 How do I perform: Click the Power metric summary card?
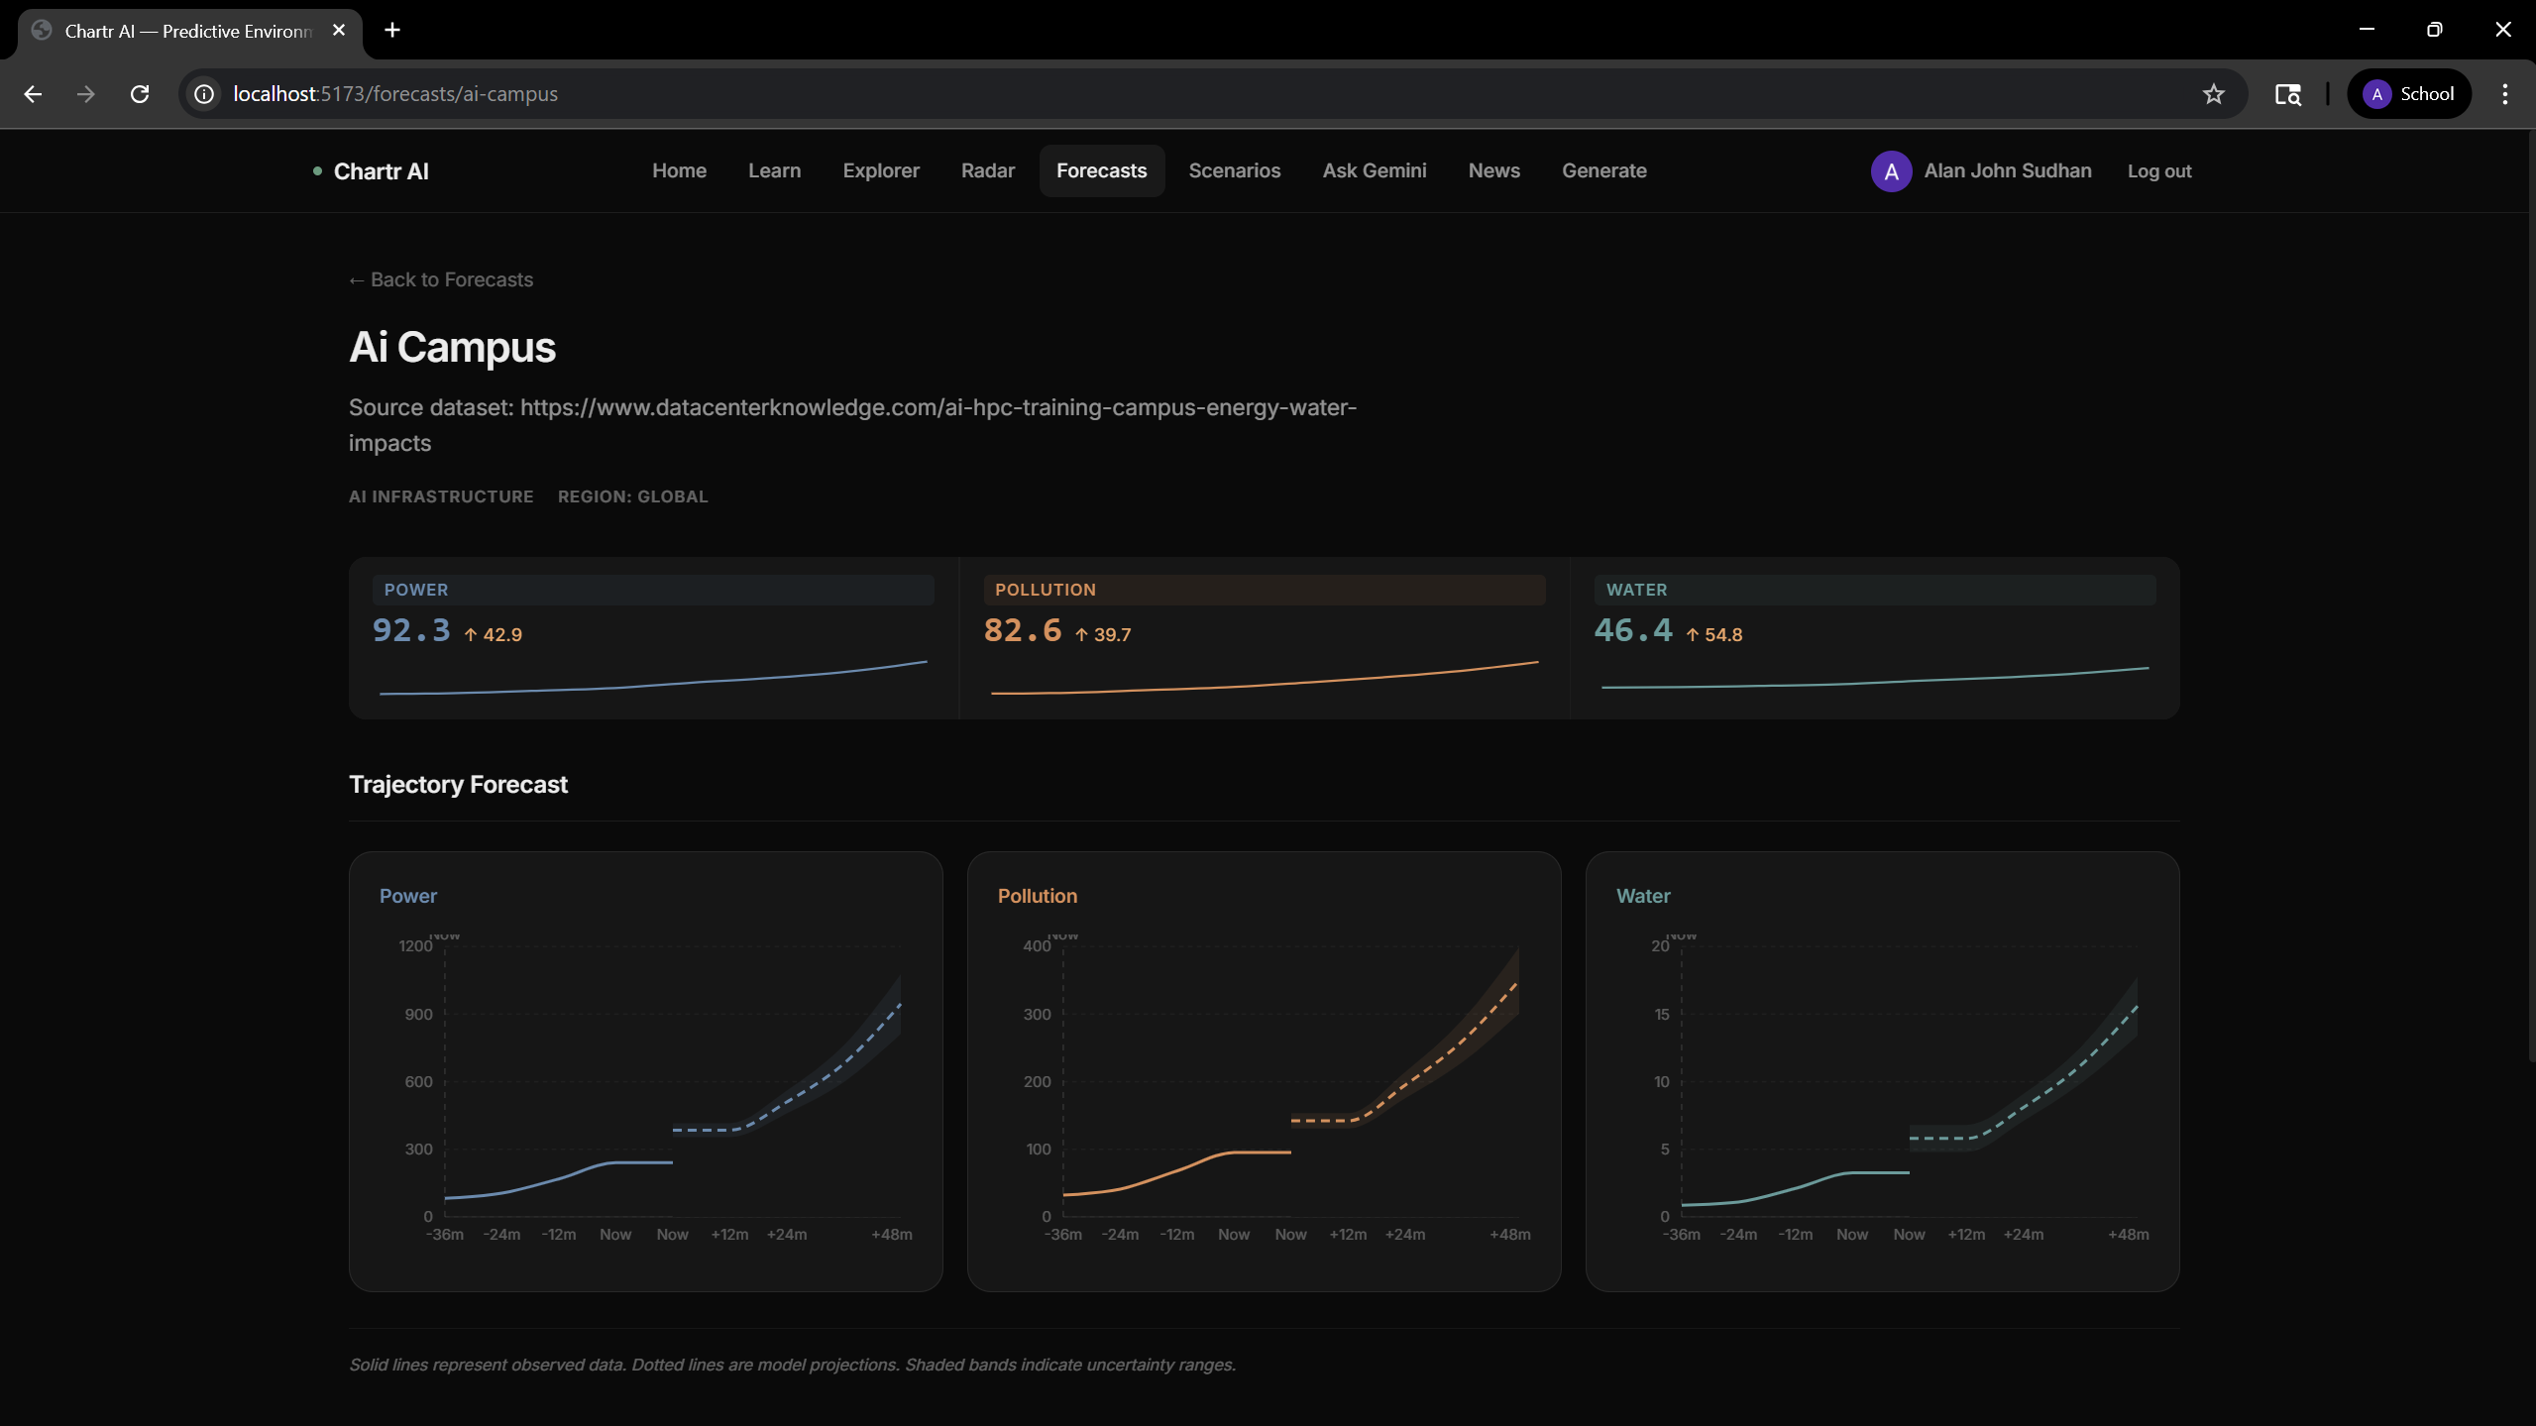pyautogui.click(x=653, y=637)
